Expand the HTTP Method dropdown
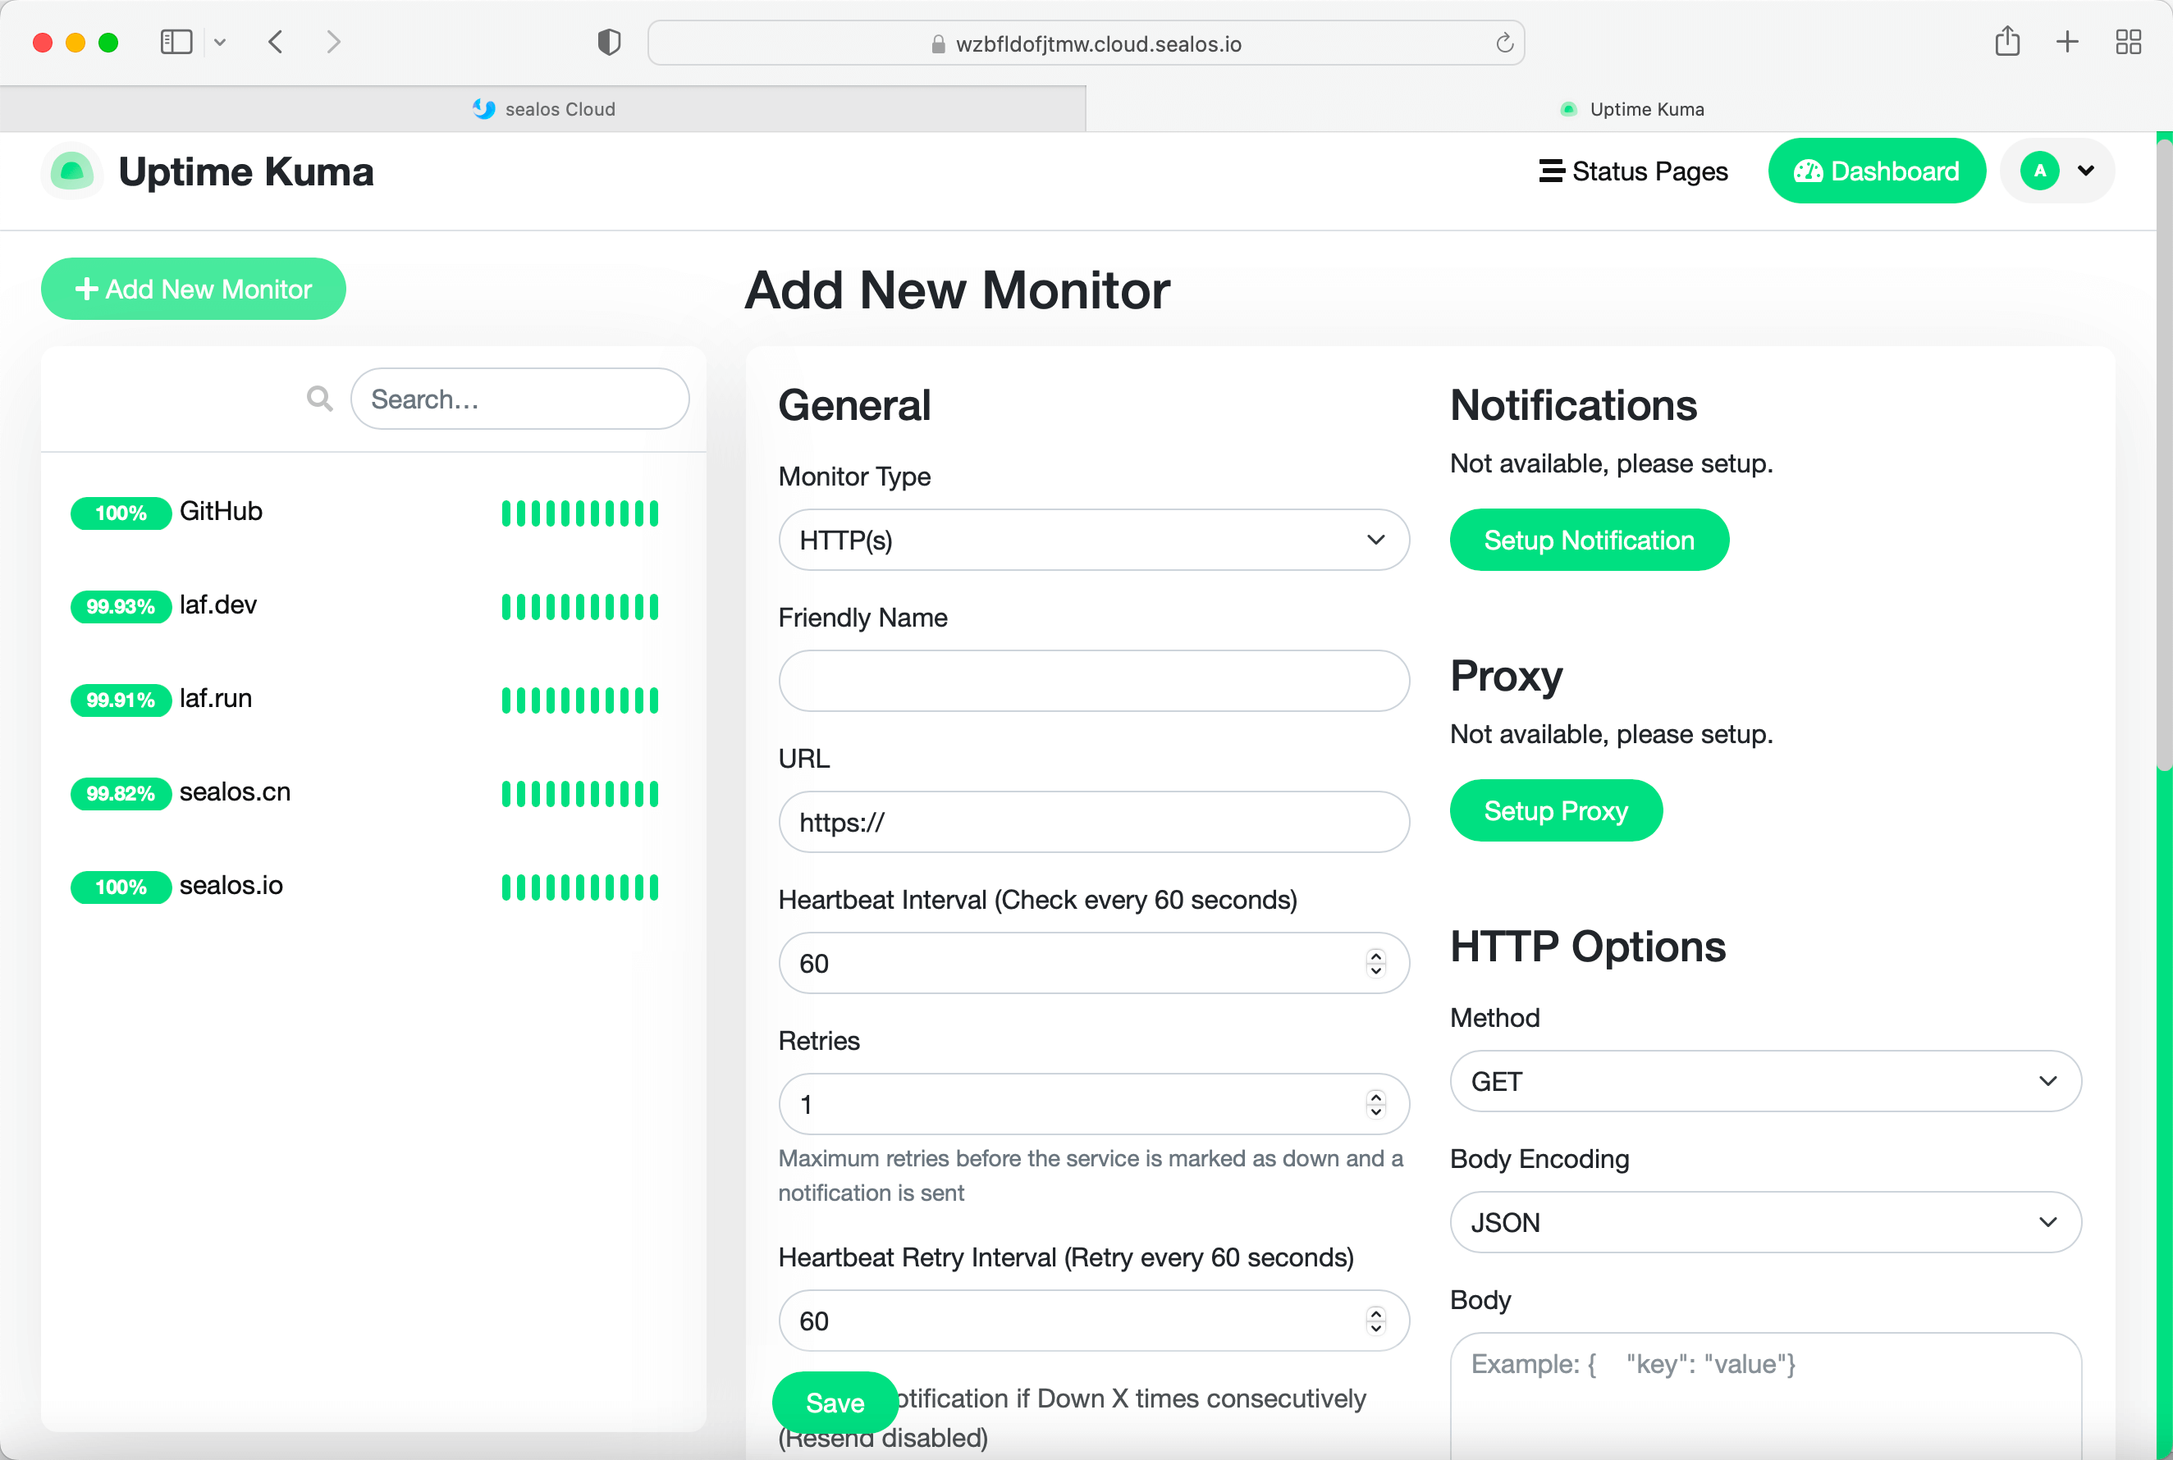Viewport: 2173px width, 1460px height. tap(1765, 1081)
